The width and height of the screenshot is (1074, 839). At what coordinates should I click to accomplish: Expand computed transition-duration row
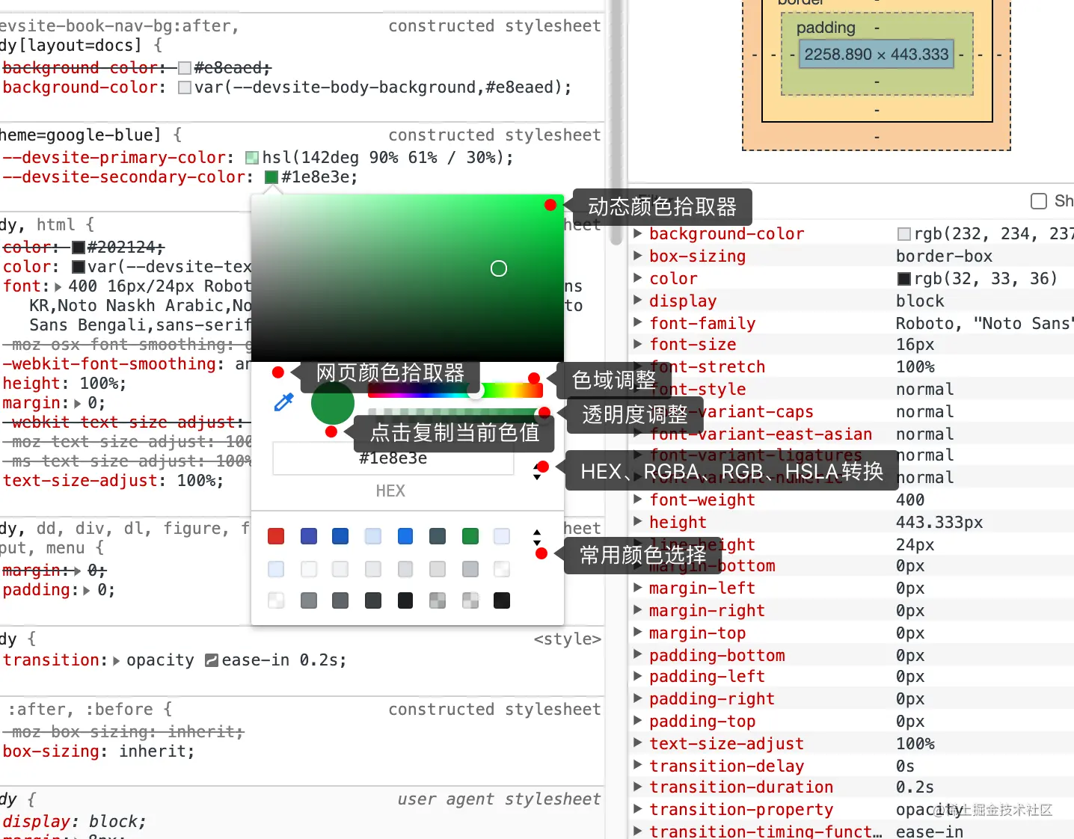(638, 787)
